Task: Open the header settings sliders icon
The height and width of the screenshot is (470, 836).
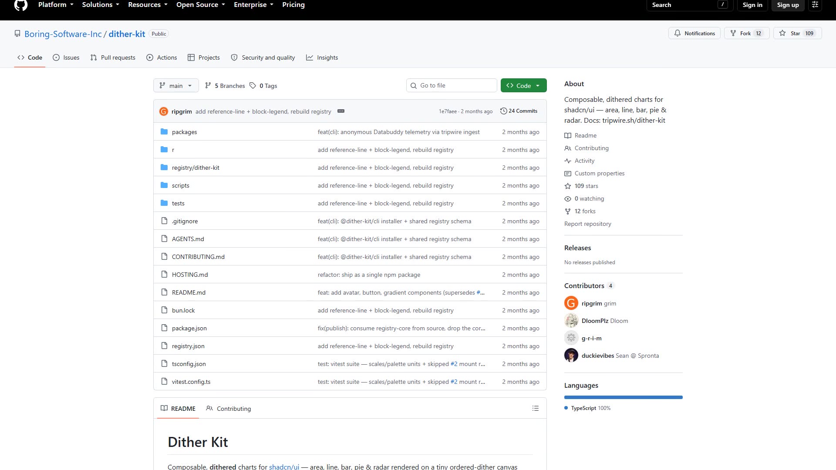Action: pyautogui.click(x=815, y=5)
